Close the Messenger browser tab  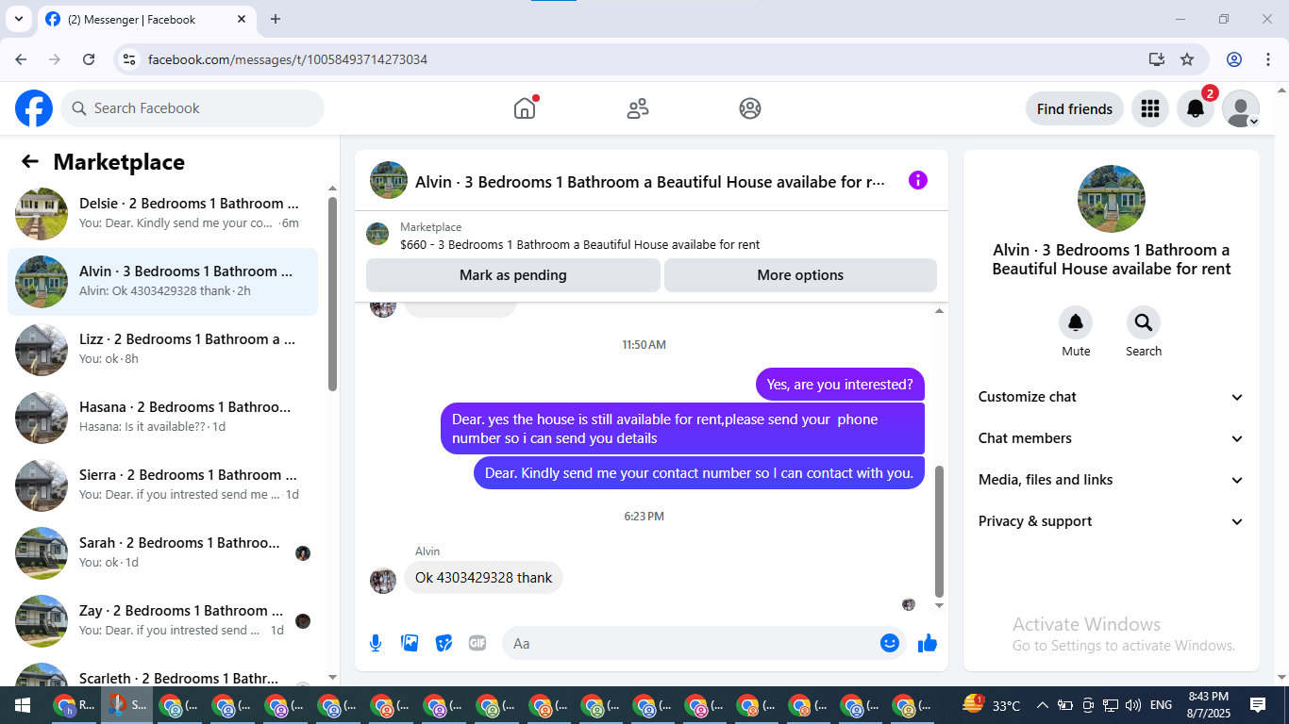point(242,19)
